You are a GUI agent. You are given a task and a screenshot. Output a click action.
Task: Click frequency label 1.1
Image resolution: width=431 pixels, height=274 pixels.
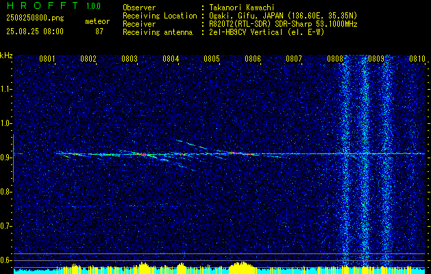[5, 89]
